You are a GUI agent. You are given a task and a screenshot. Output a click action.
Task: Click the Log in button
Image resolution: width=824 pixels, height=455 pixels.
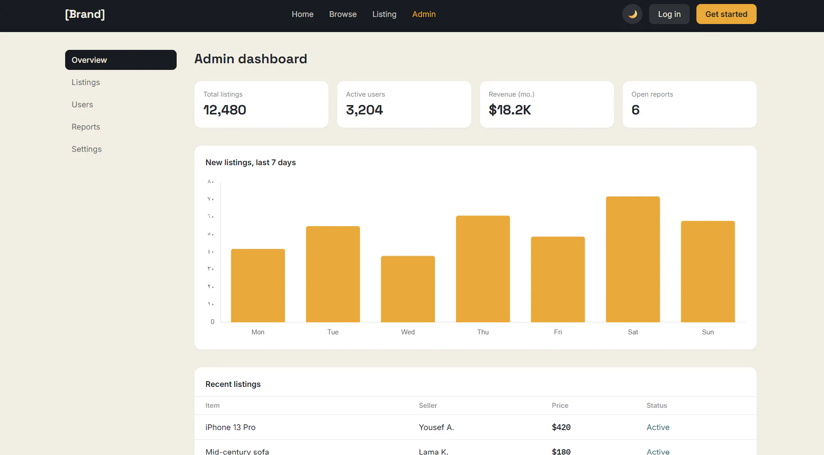669,14
